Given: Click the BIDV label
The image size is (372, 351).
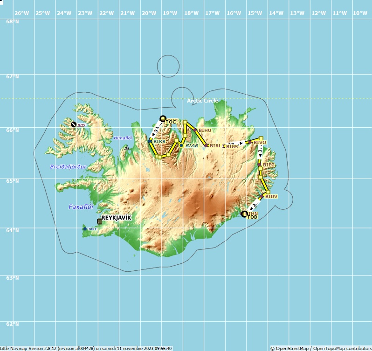Looking at the screenshot, I should click(x=271, y=196).
